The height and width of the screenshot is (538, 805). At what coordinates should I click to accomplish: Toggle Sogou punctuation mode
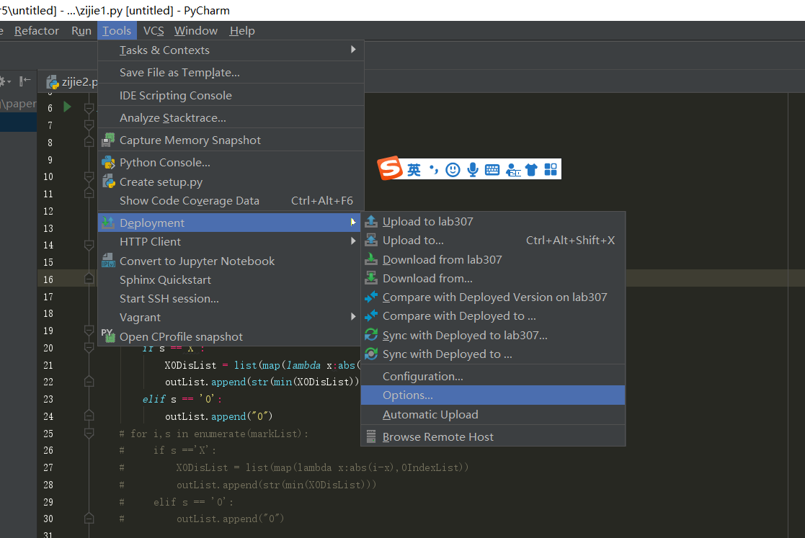434,170
